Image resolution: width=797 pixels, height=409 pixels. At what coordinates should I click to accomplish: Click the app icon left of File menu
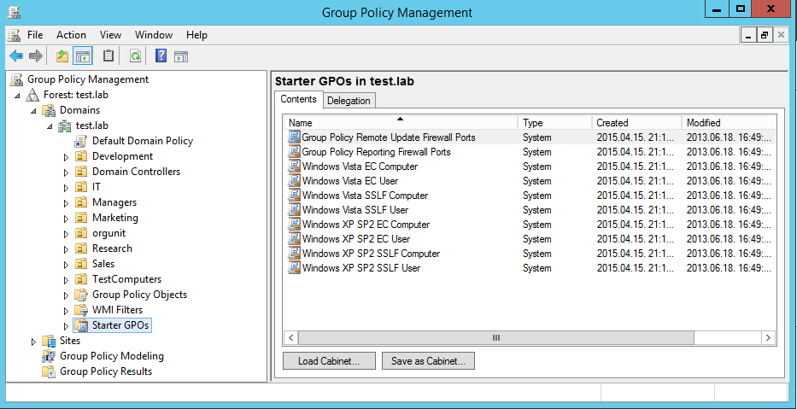click(15, 35)
